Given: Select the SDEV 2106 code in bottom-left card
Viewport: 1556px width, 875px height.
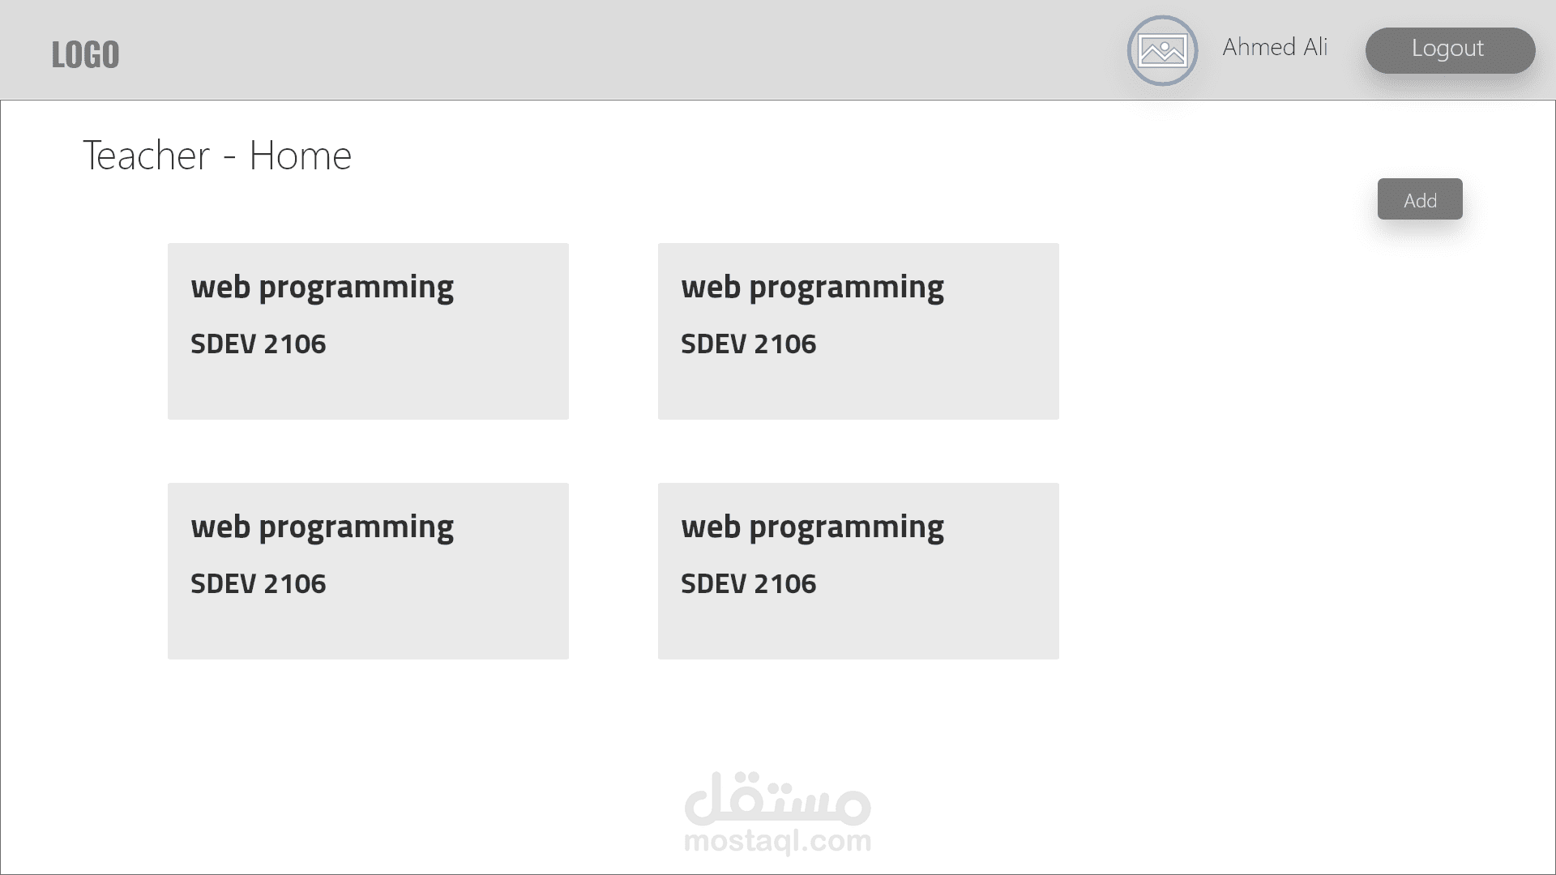Looking at the screenshot, I should (x=258, y=583).
